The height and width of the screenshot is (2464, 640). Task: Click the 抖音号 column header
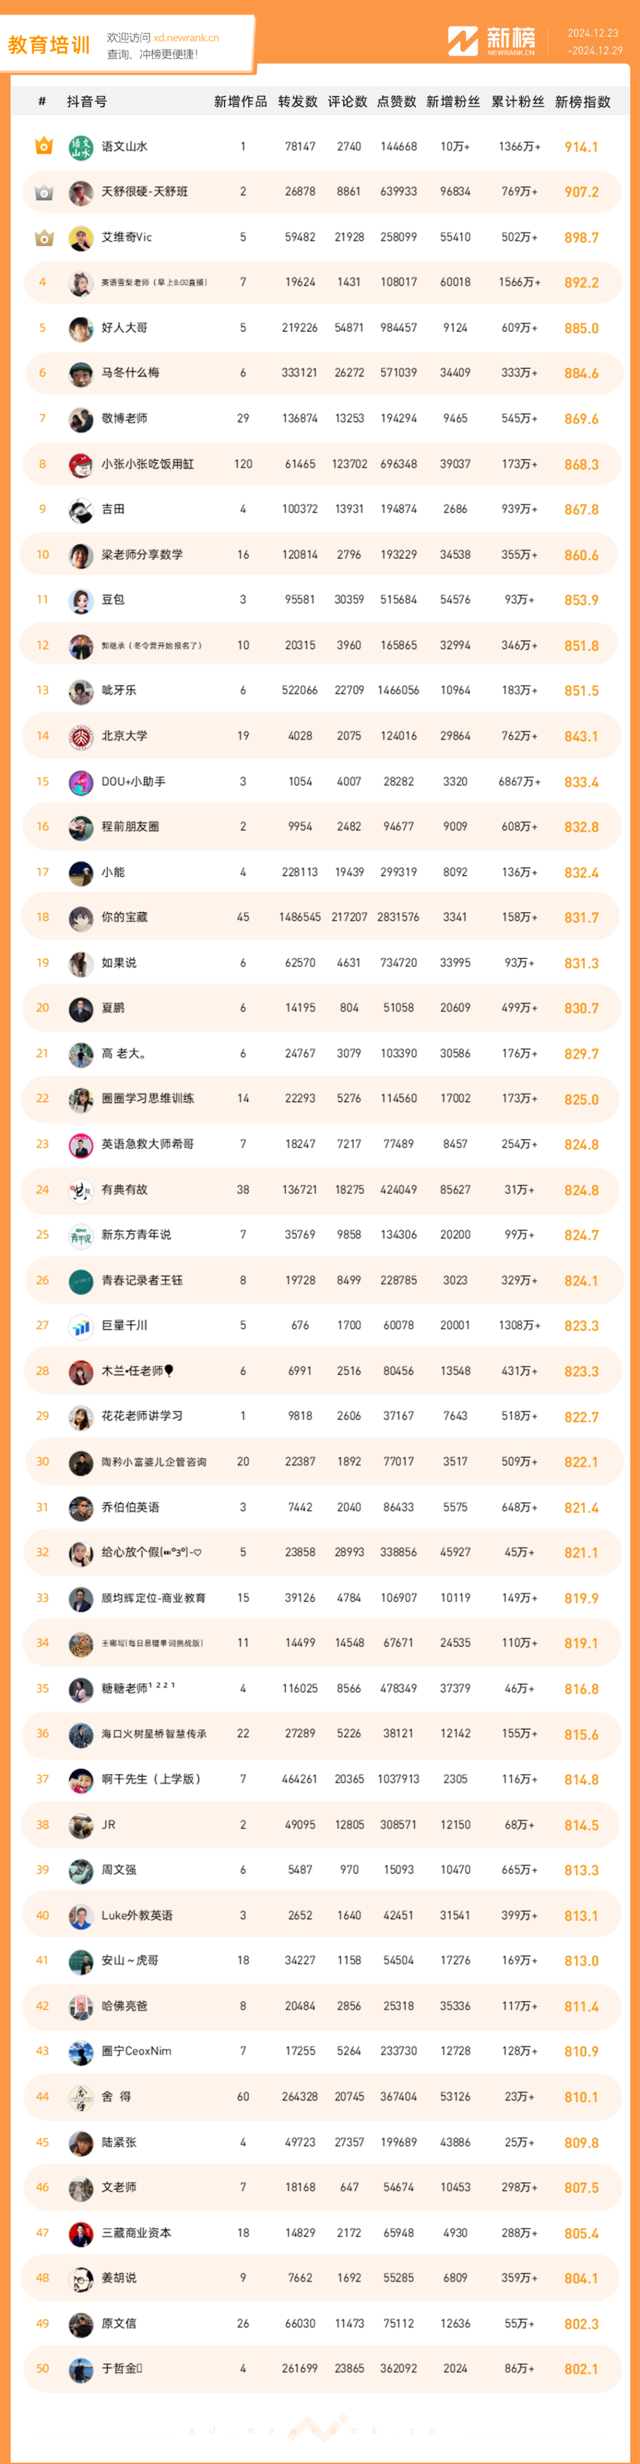[87, 101]
